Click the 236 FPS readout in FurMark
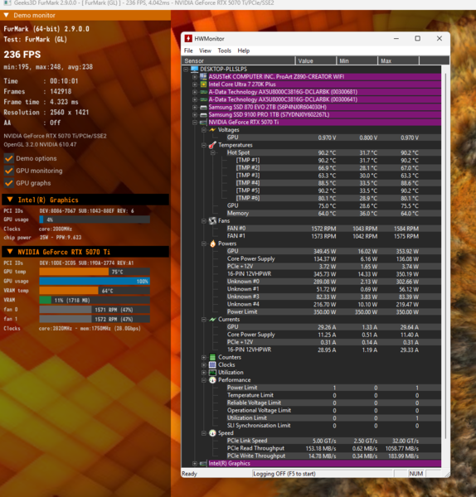The height and width of the screenshot is (497, 476). [22, 55]
